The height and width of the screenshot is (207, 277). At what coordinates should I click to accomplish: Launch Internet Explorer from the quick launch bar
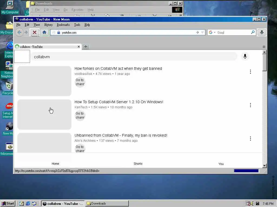28,204
